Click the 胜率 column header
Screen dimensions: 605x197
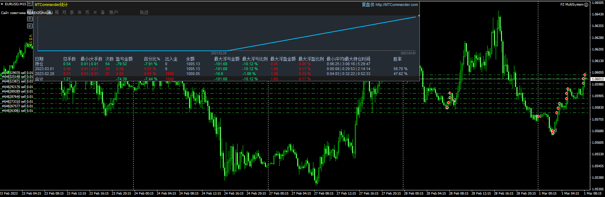pyautogui.click(x=397, y=59)
